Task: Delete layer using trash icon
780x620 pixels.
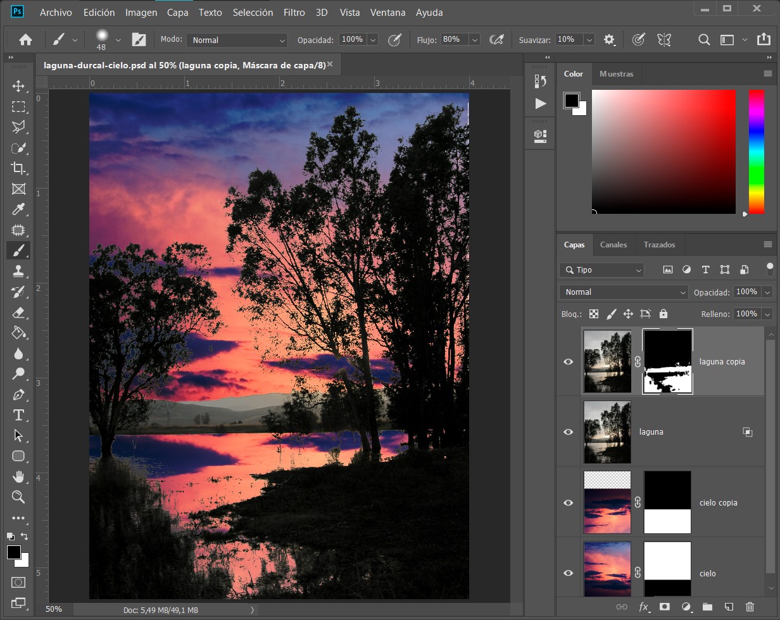Action: [x=750, y=607]
